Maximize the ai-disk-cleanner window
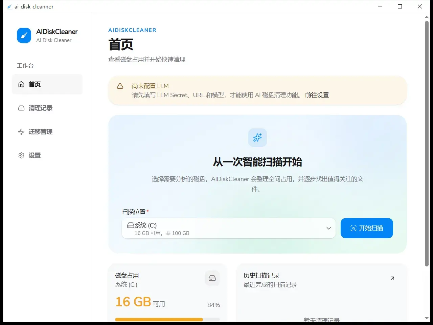The height and width of the screenshot is (325, 433). pos(400,6)
